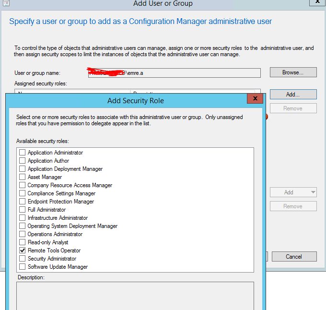Click the 'Assigned security roles:' label
Viewport: 326px width, 310px height.
pos(41,83)
